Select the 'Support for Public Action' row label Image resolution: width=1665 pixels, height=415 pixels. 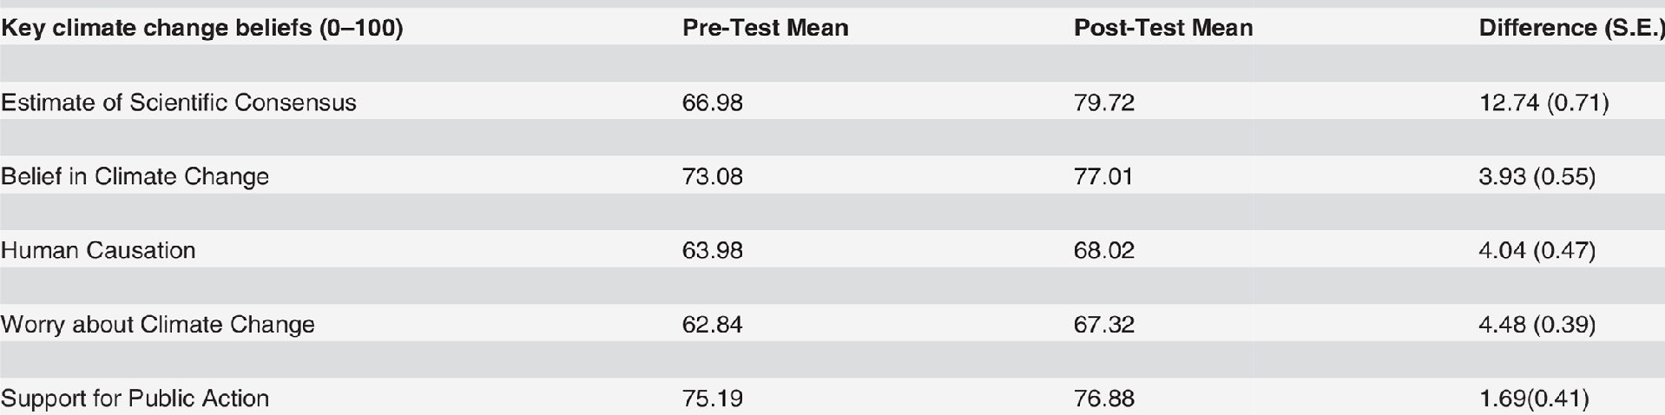tap(135, 399)
